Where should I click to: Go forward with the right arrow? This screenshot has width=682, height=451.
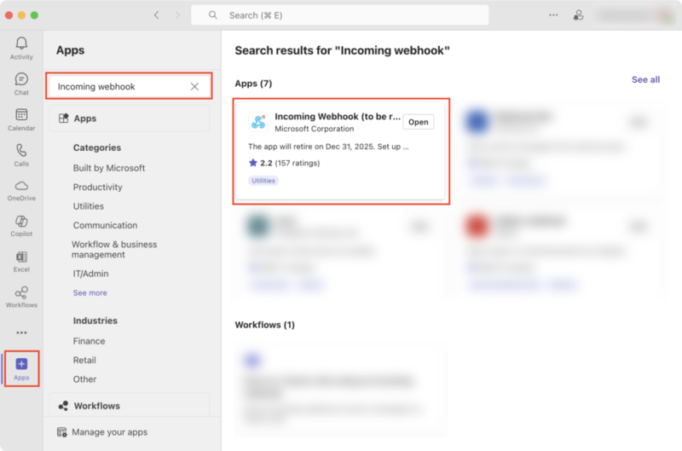177,15
